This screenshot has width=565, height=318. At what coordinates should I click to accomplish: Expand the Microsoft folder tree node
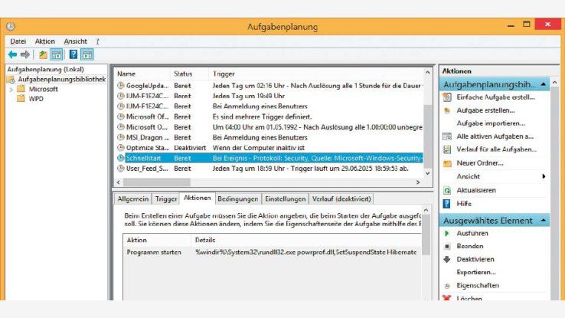coord(11,90)
